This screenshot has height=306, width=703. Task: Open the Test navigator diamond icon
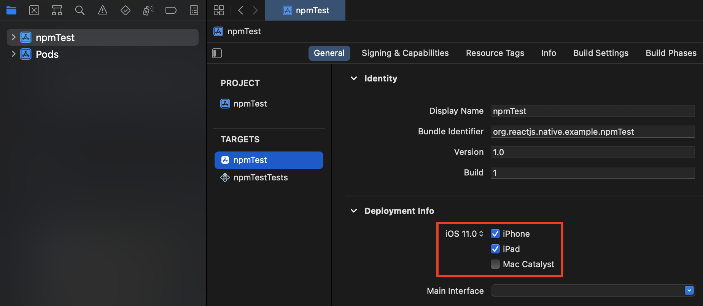(126, 10)
